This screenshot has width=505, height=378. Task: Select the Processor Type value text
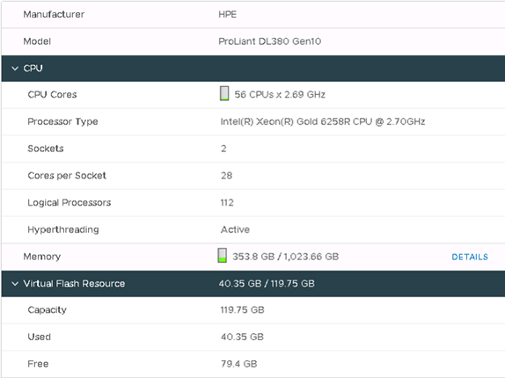pyautogui.click(x=323, y=121)
